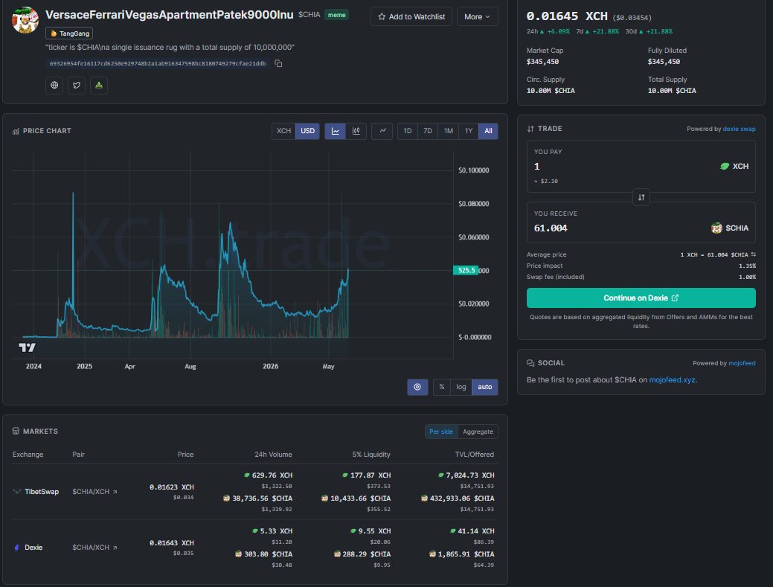Click the 5% Liquidity column header
This screenshot has height=587, width=773.
371,455
